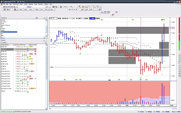Image resolution: width=181 pixels, height=113 pixels.
Task: Open the Chart menu
Action: pyautogui.click(x=21, y=4)
